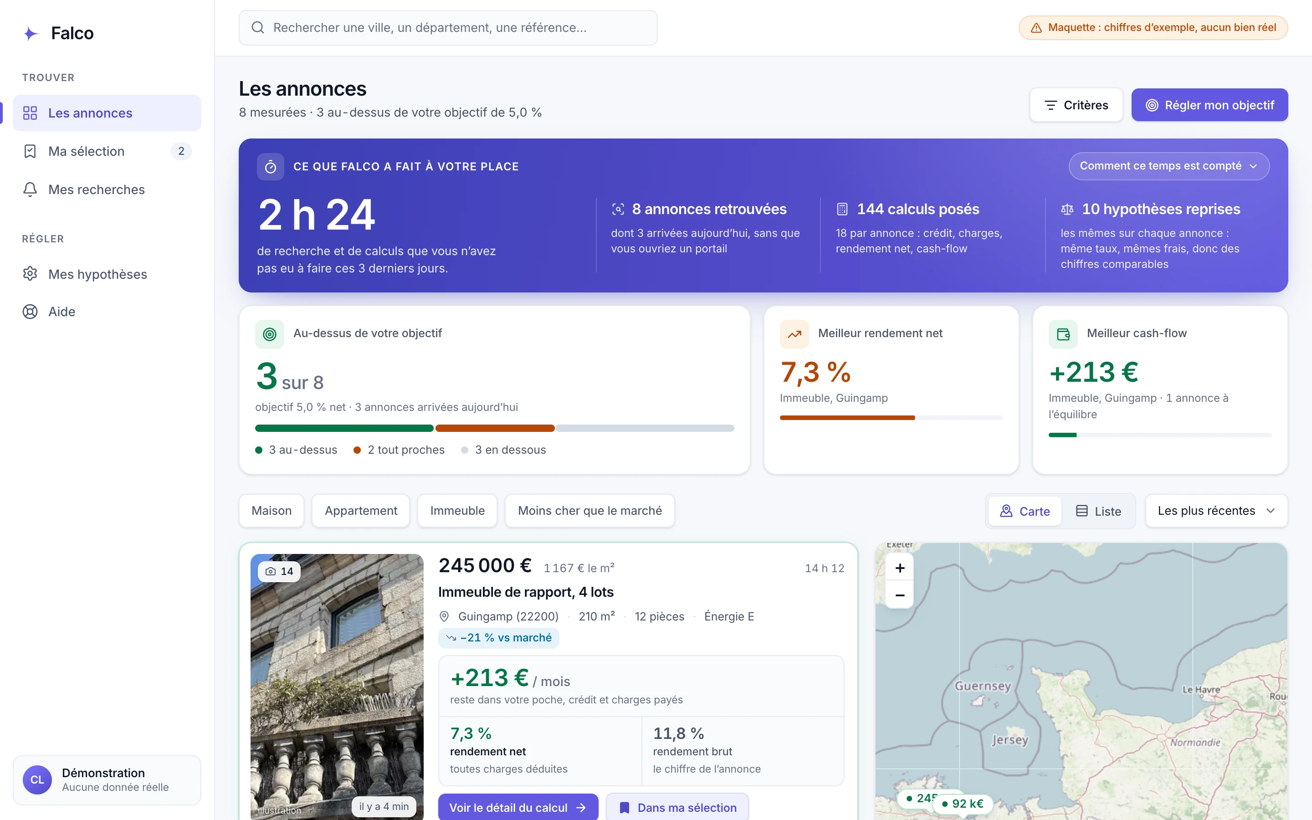1312x820 pixels.
Task: Toggle the Moins cher que le marché filter
Action: point(590,511)
